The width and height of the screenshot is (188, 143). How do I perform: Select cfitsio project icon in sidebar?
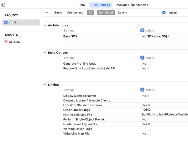pos(6,22)
